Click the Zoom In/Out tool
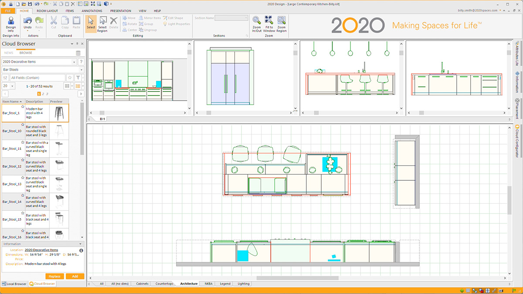 pyautogui.click(x=257, y=24)
